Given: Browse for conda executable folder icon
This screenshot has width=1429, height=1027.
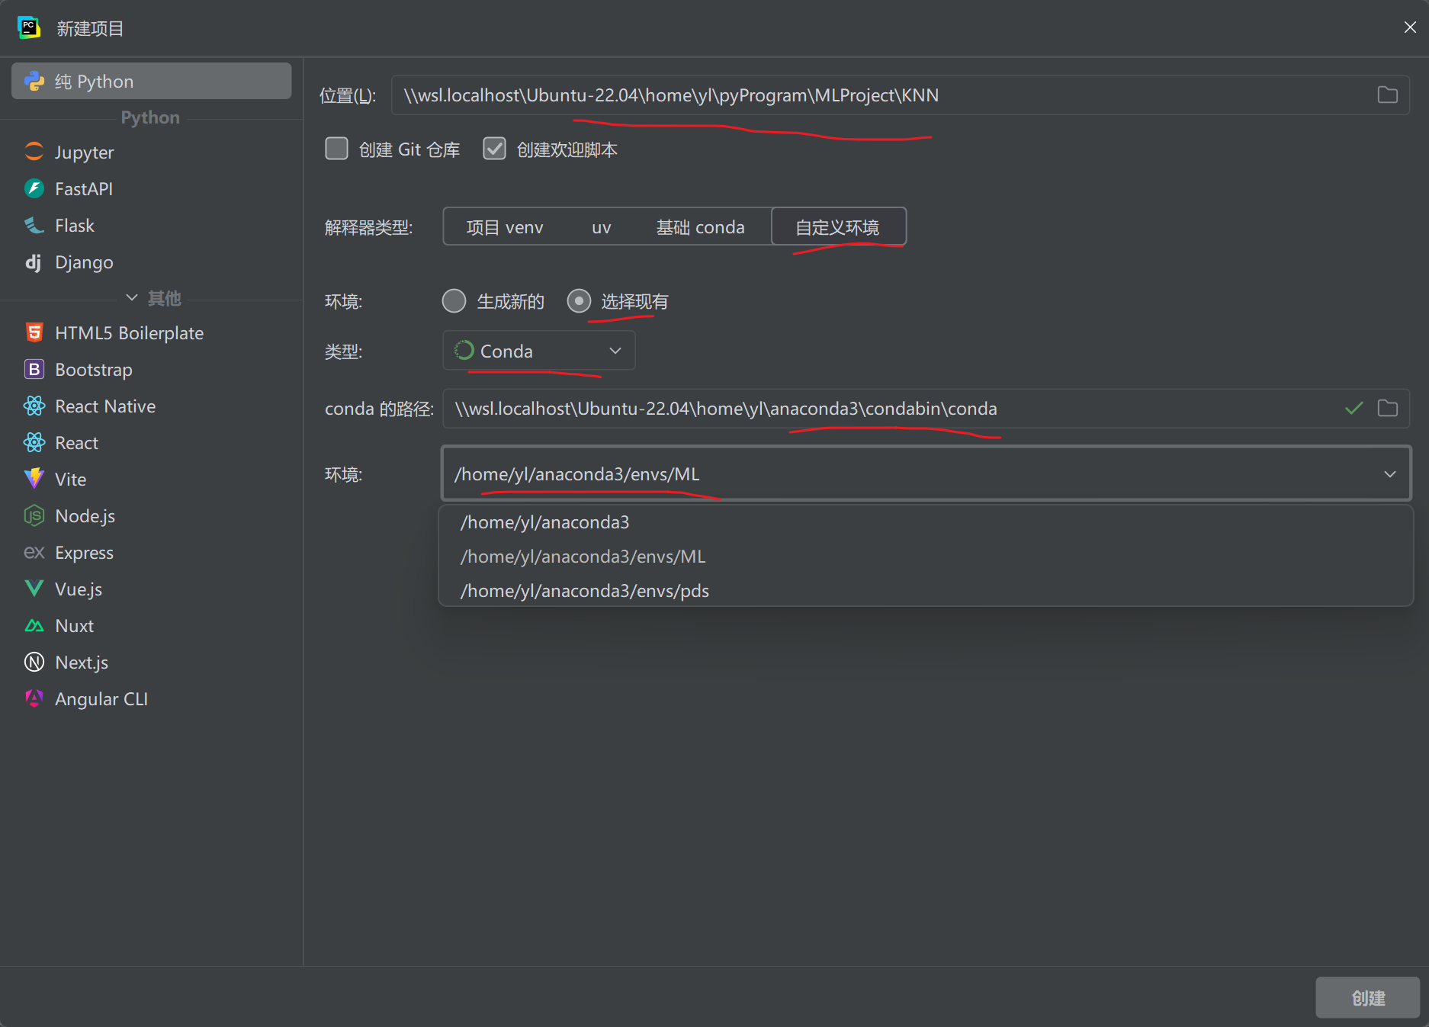Looking at the screenshot, I should (1387, 408).
